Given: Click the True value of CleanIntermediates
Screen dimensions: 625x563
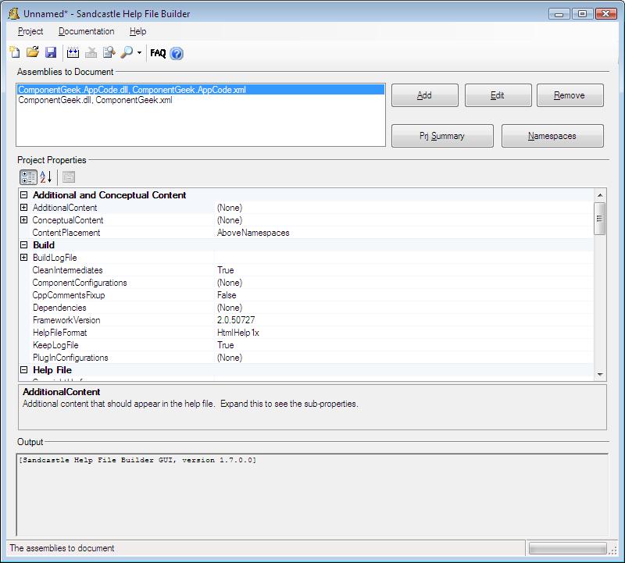Looking at the screenshot, I should (226, 270).
